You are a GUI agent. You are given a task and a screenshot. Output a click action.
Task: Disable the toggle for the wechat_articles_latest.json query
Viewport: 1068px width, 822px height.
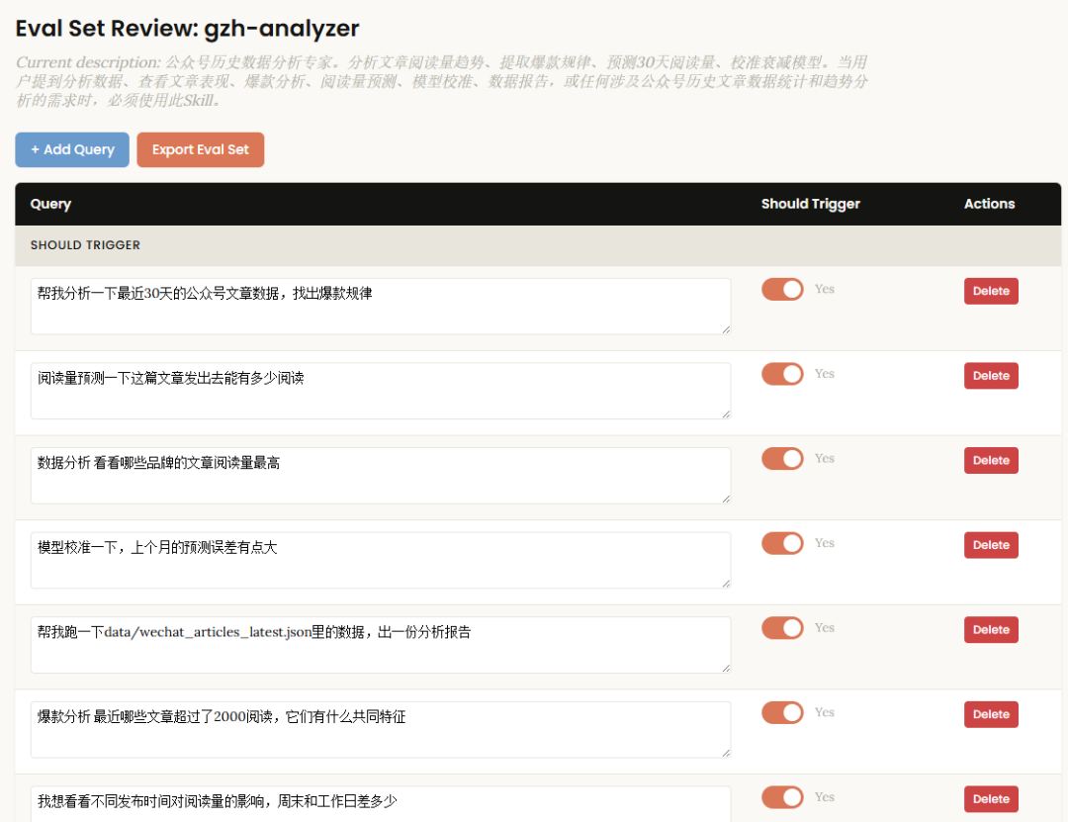point(781,628)
